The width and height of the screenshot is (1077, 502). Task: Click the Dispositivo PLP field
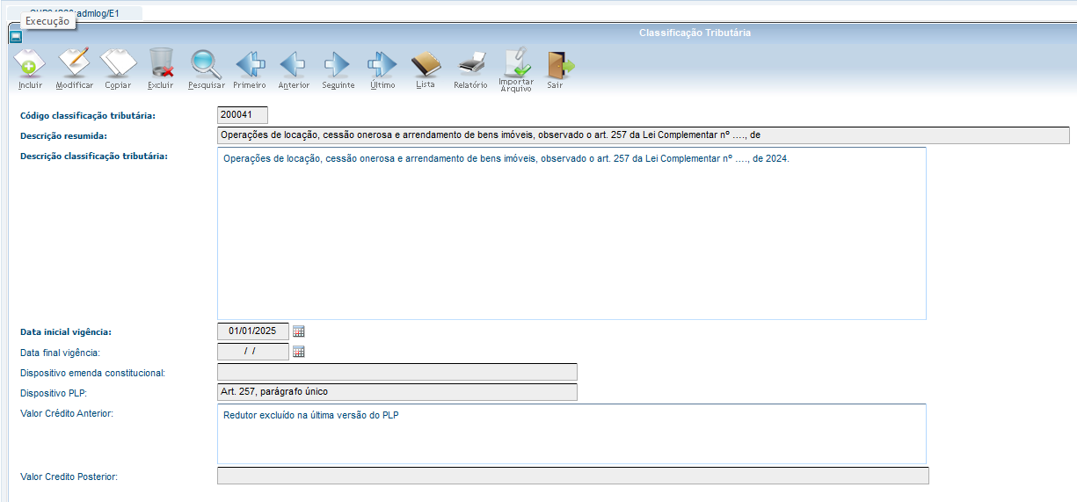click(x=397, y=392)
